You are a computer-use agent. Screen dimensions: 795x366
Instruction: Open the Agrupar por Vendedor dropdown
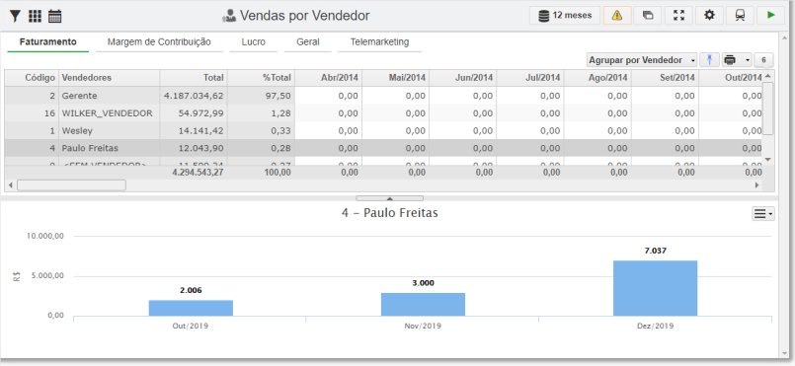pyautogui.click(x=642, y=60)
